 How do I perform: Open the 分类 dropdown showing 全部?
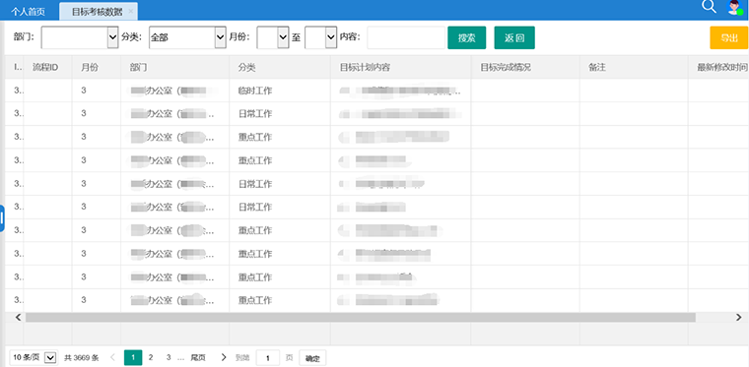point(187,37)
